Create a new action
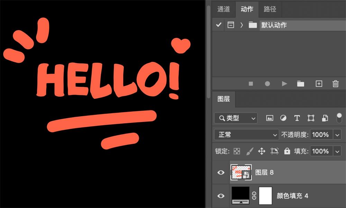This screenshot has width=346, height=208. click(x=319, y=84)
